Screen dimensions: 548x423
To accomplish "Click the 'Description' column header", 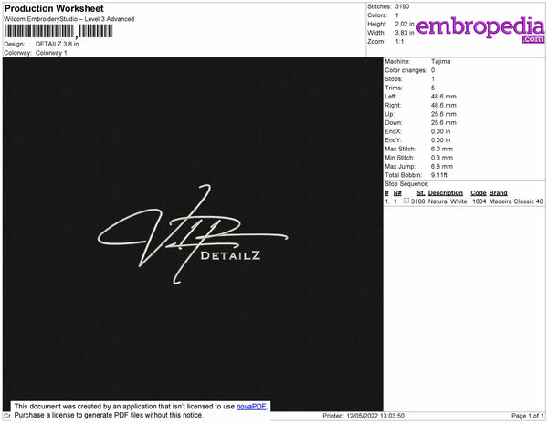I will point(446,193).
